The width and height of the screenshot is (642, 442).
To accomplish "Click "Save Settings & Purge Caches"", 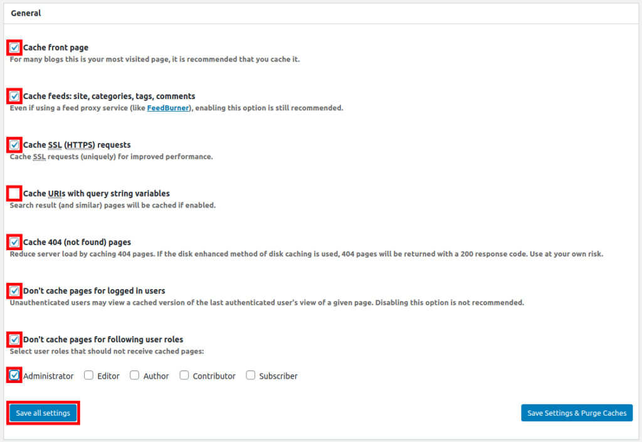I will click(576, 413).
